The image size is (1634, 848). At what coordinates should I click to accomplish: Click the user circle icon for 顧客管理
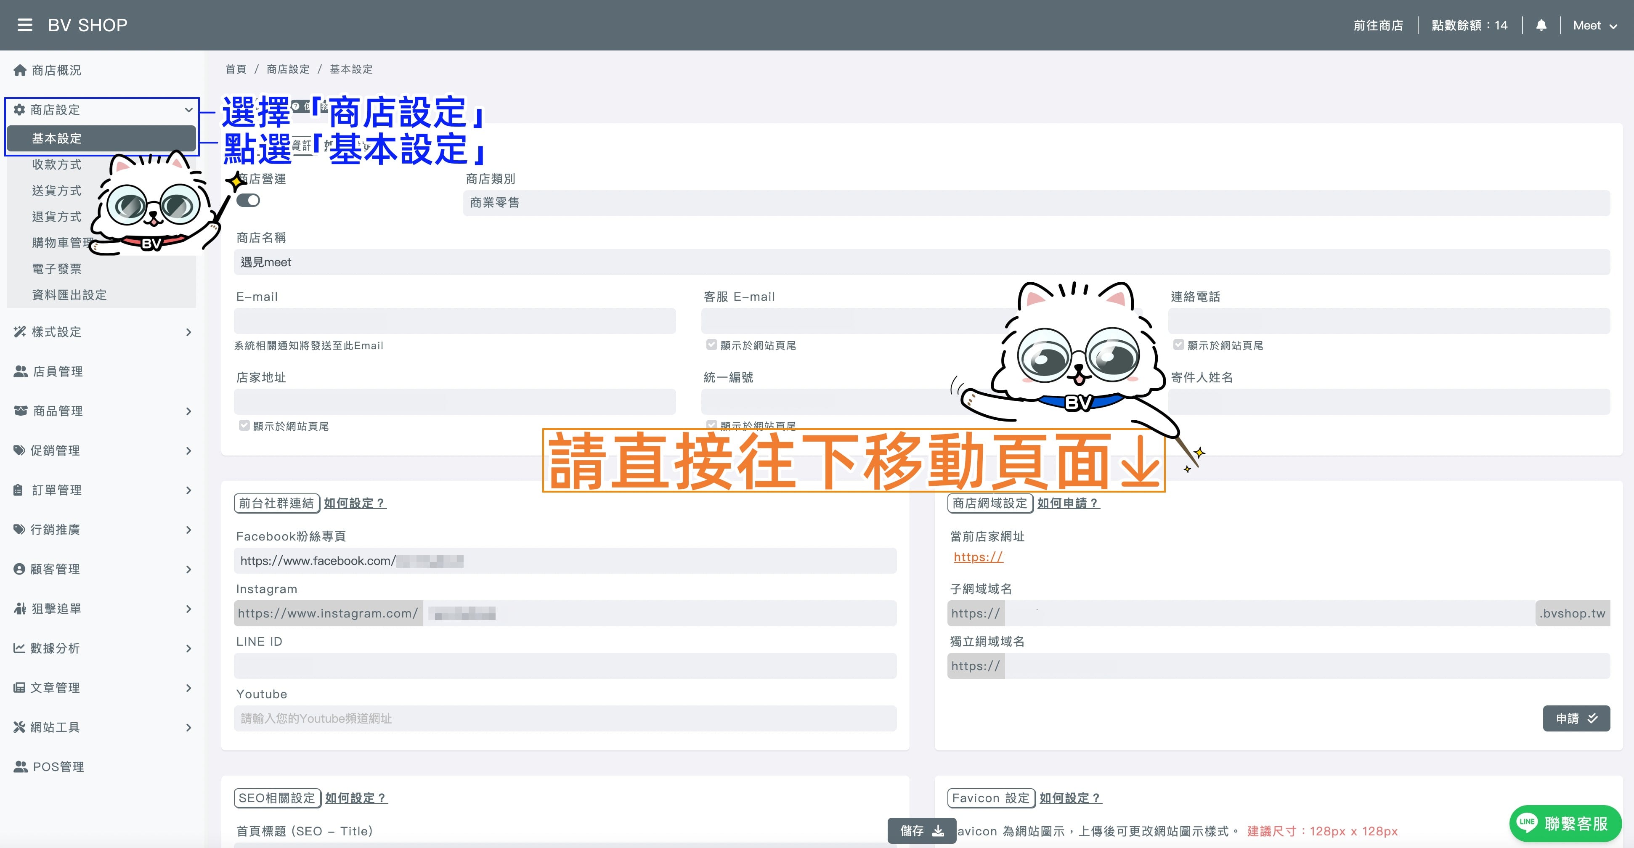click(x=20, y=569)
